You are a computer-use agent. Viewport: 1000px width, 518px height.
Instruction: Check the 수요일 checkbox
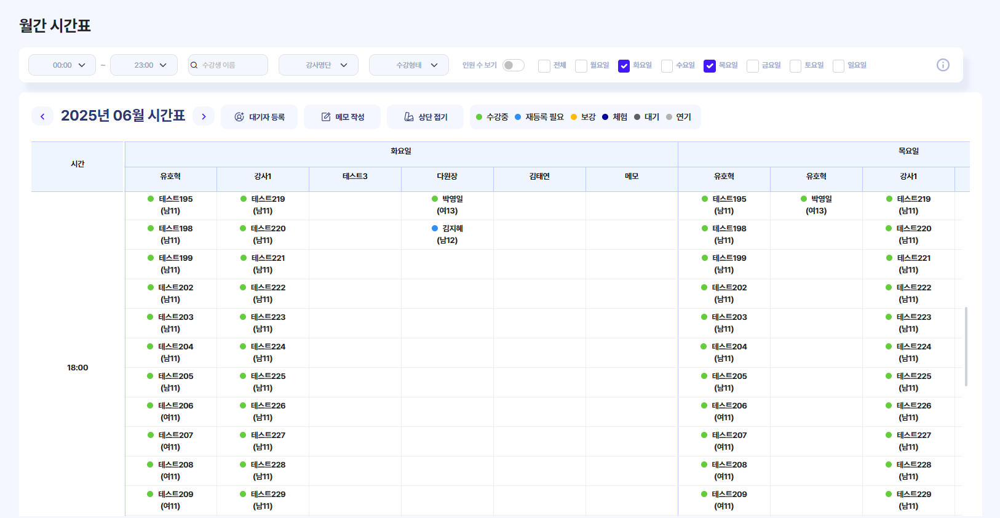[x=667, y=66]
